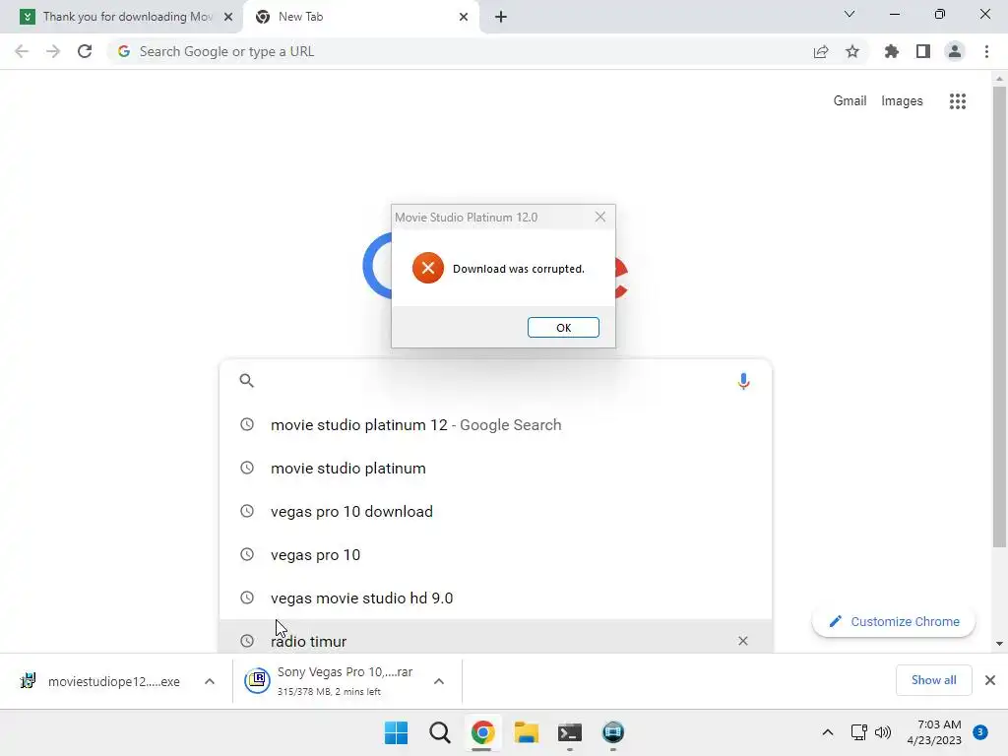The width and height of the screenshot is (1008, 756).
Task: Click the Movie Studio installer taskbar icon
Action: pyautogui.click(x=613, y=732)
